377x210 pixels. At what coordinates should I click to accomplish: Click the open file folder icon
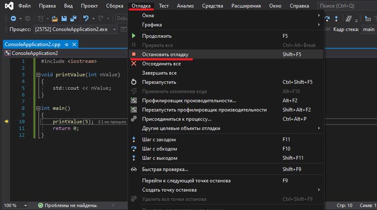click(55, 19)
